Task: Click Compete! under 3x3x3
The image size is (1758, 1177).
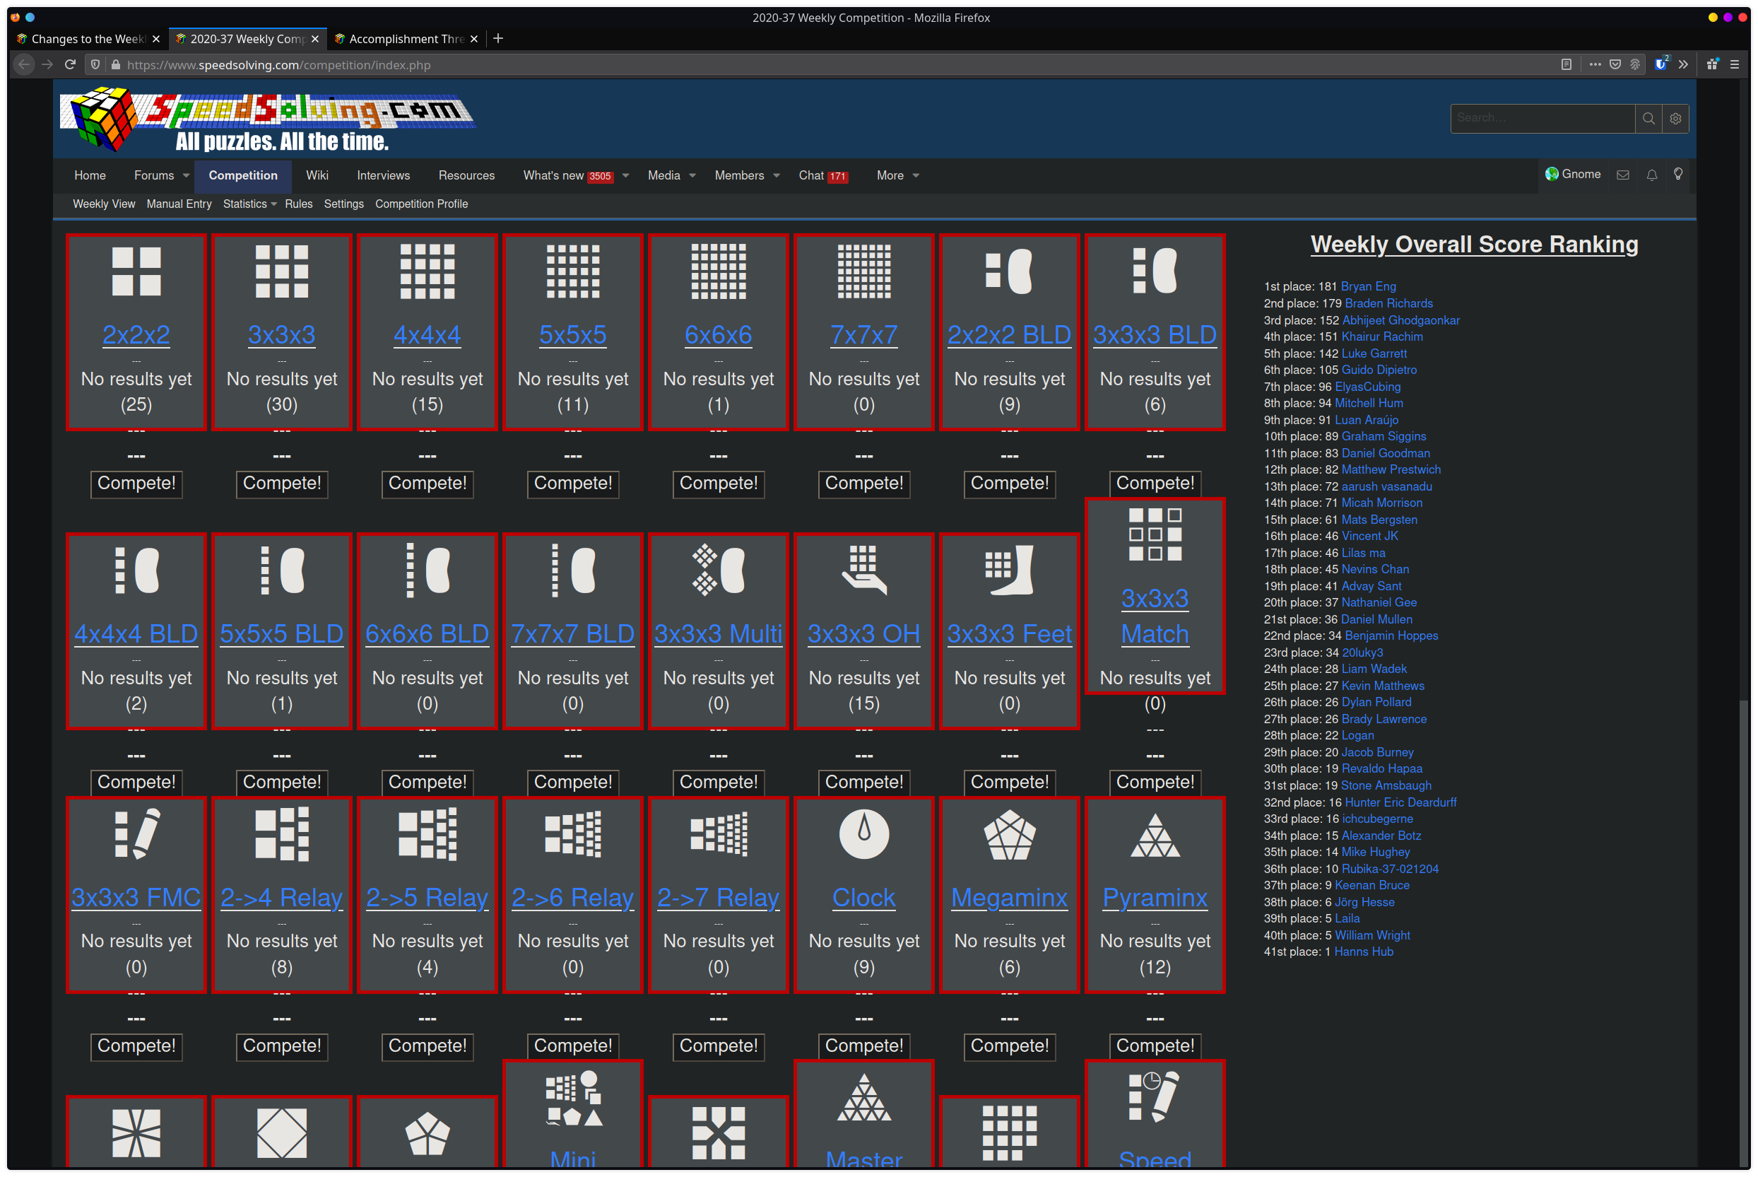Action: [x=281, y=484]
